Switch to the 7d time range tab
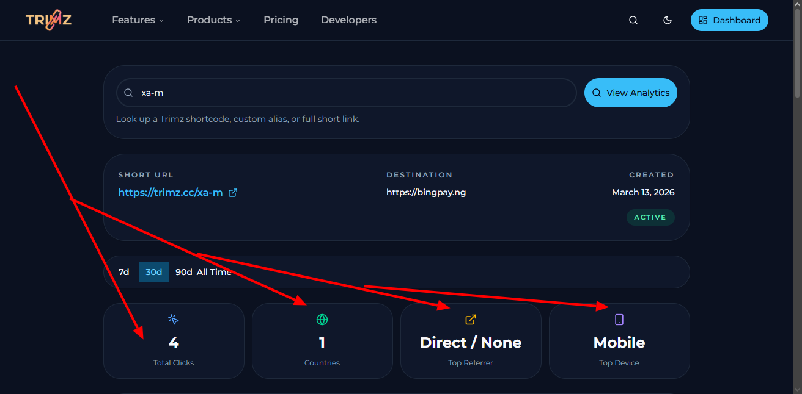 (123, 271)
